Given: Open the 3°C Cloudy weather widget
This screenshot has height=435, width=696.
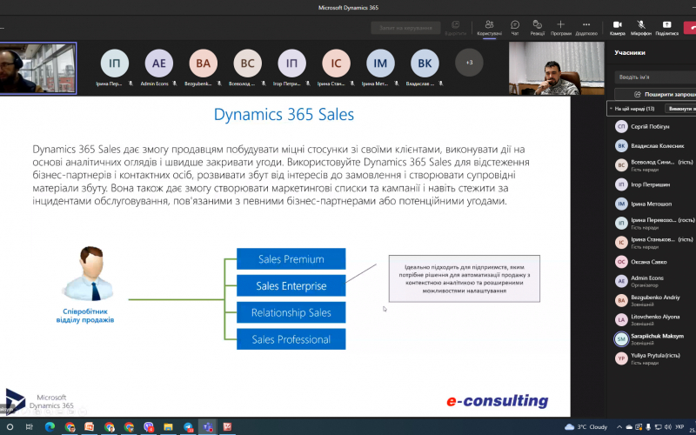Looking at the screenshot, I should click(586, 427).
